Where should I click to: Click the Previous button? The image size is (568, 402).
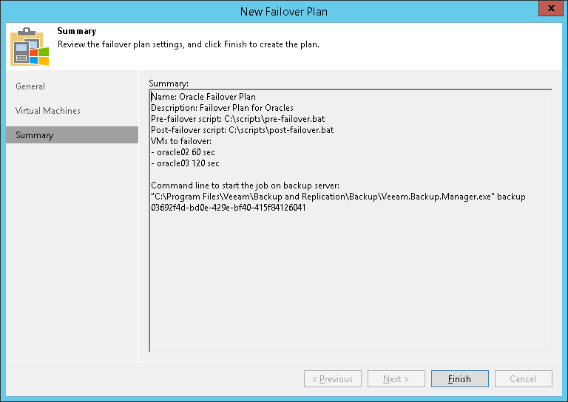[x=332, y=379]
